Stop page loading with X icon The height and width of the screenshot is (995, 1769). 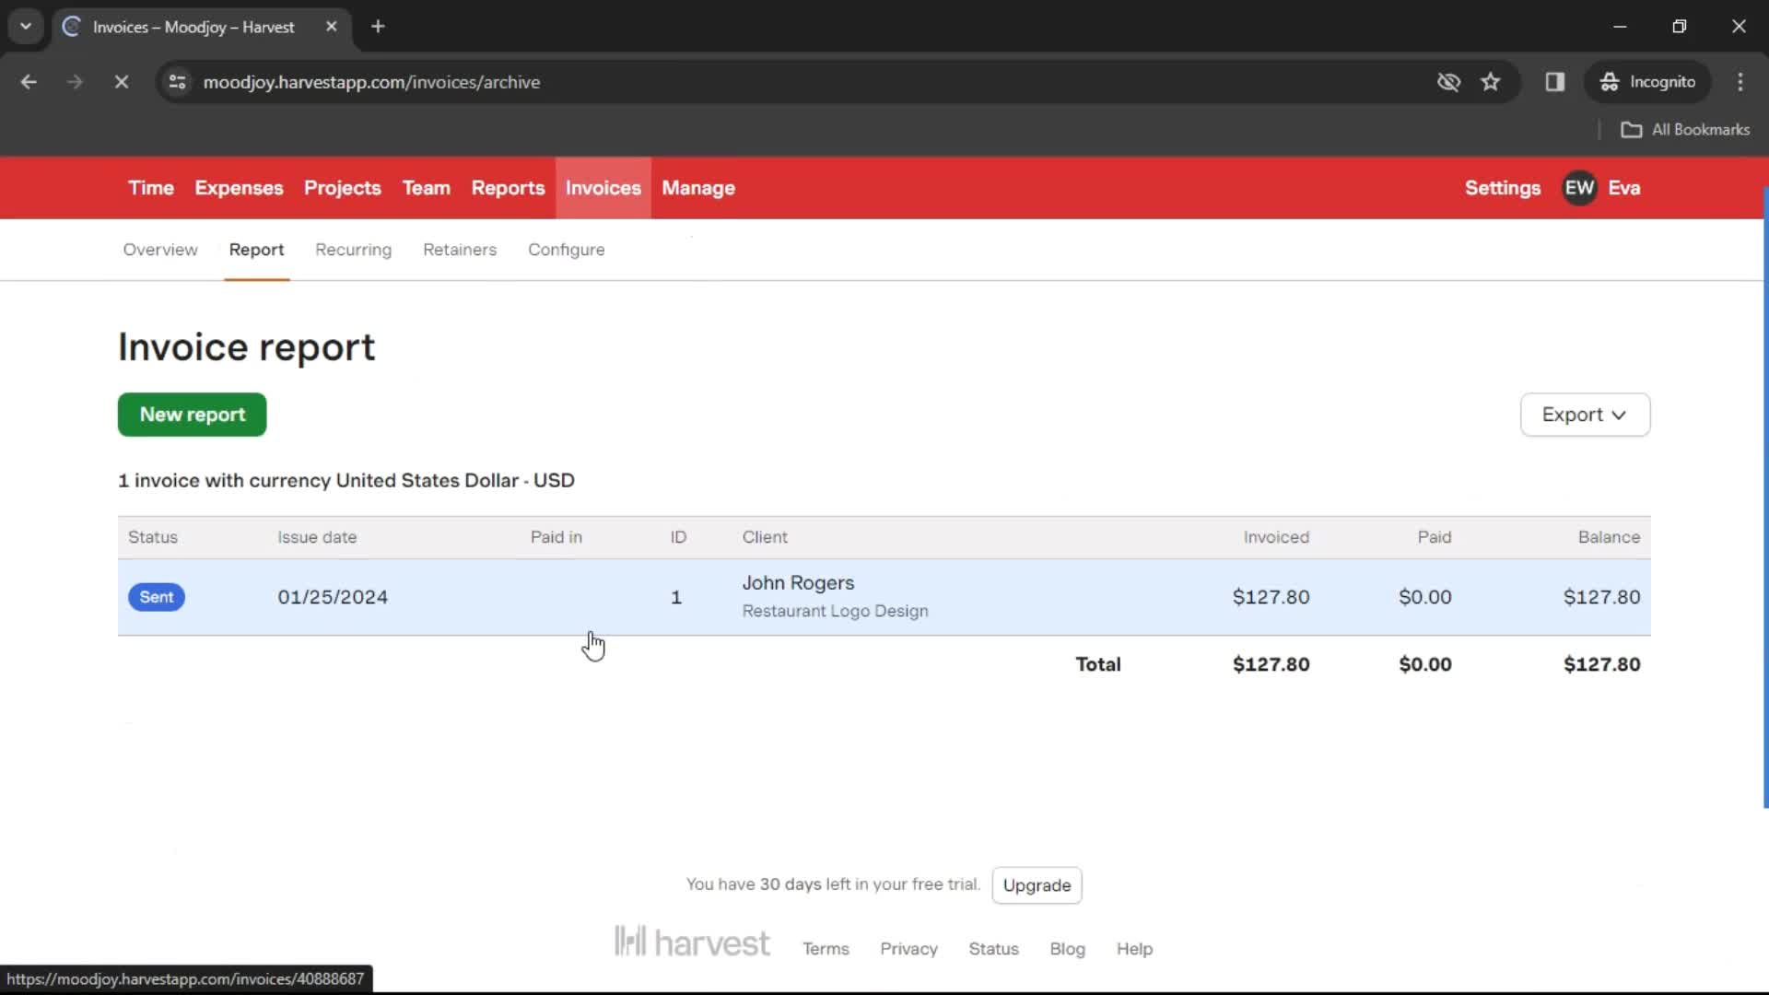click(122, 82)
